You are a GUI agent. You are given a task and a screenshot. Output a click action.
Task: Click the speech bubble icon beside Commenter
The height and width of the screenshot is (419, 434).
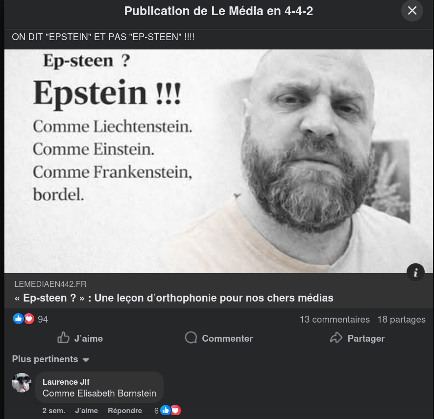tap(191, 338)
